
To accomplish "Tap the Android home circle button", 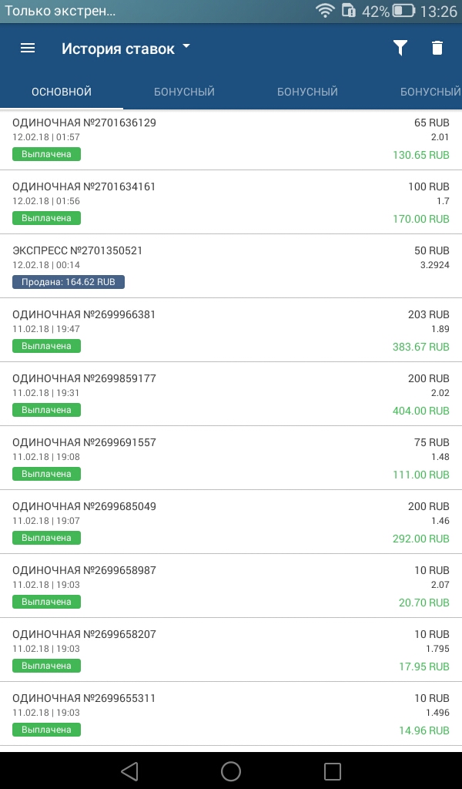I will point(231,771).
